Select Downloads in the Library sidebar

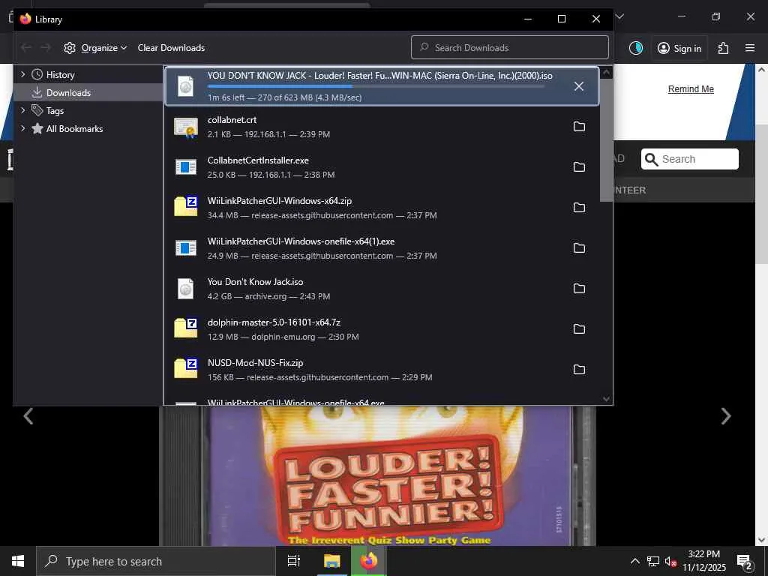tap(88, 92)
